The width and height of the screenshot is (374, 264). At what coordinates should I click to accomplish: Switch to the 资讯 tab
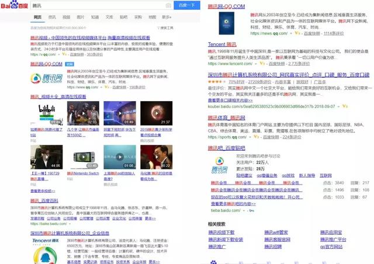click(52, 17)
